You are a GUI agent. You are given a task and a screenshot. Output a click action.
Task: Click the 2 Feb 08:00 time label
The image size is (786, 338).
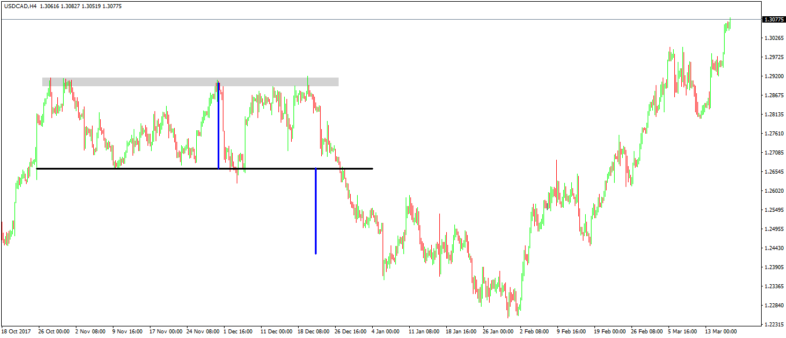tap(534, 332)
